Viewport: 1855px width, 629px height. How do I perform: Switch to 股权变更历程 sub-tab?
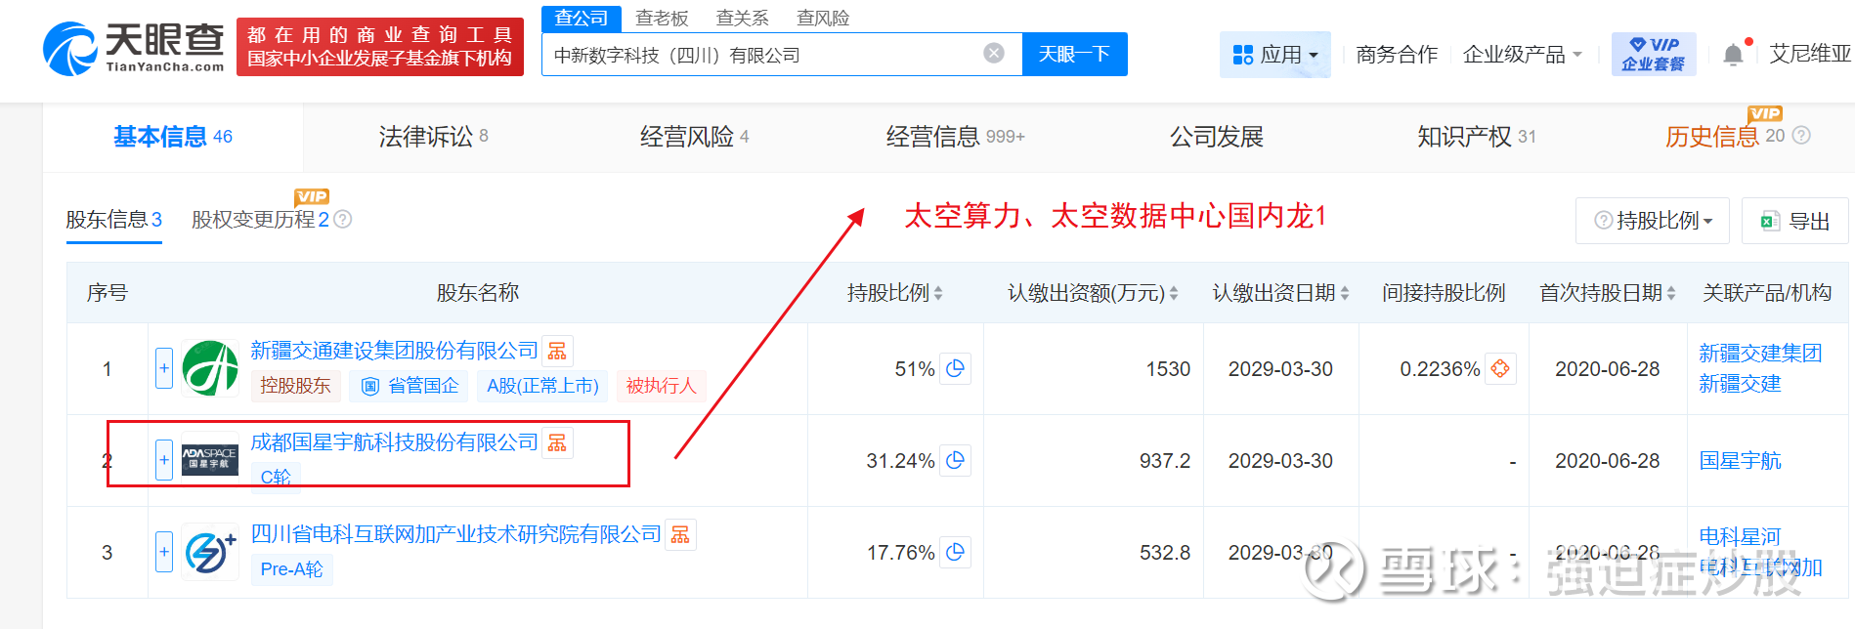(260, 220)
